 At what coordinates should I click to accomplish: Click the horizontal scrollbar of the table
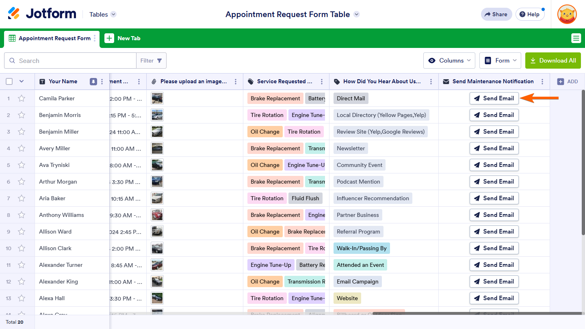tap(477, 314)
